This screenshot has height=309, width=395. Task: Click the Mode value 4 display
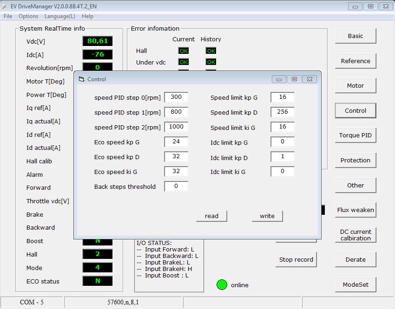click(98, 267)
